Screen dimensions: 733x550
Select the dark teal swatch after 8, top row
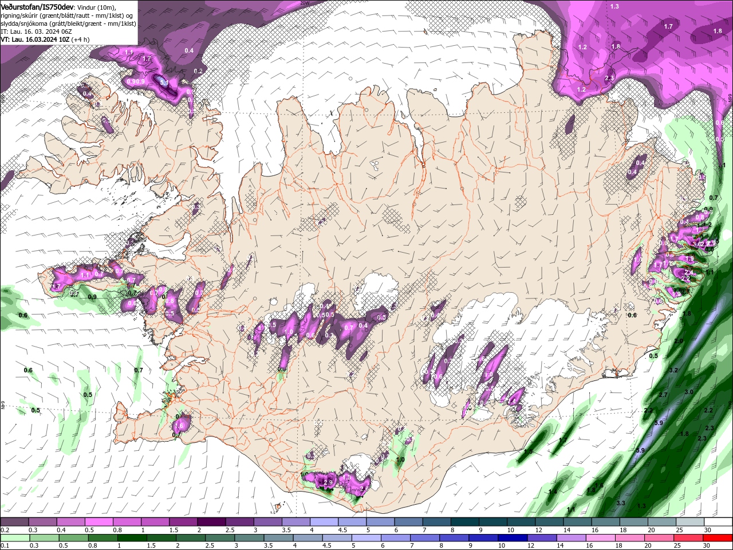(465, 522)
